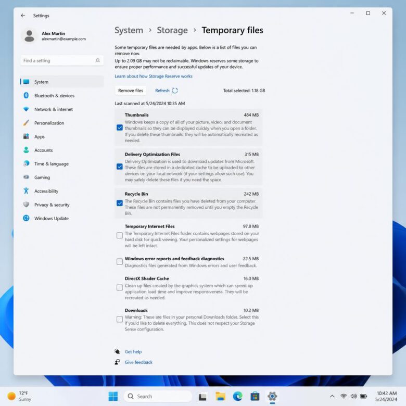
Task: Click the Total selected: 1.18 GB text
Action: click(x=244, y=91)
